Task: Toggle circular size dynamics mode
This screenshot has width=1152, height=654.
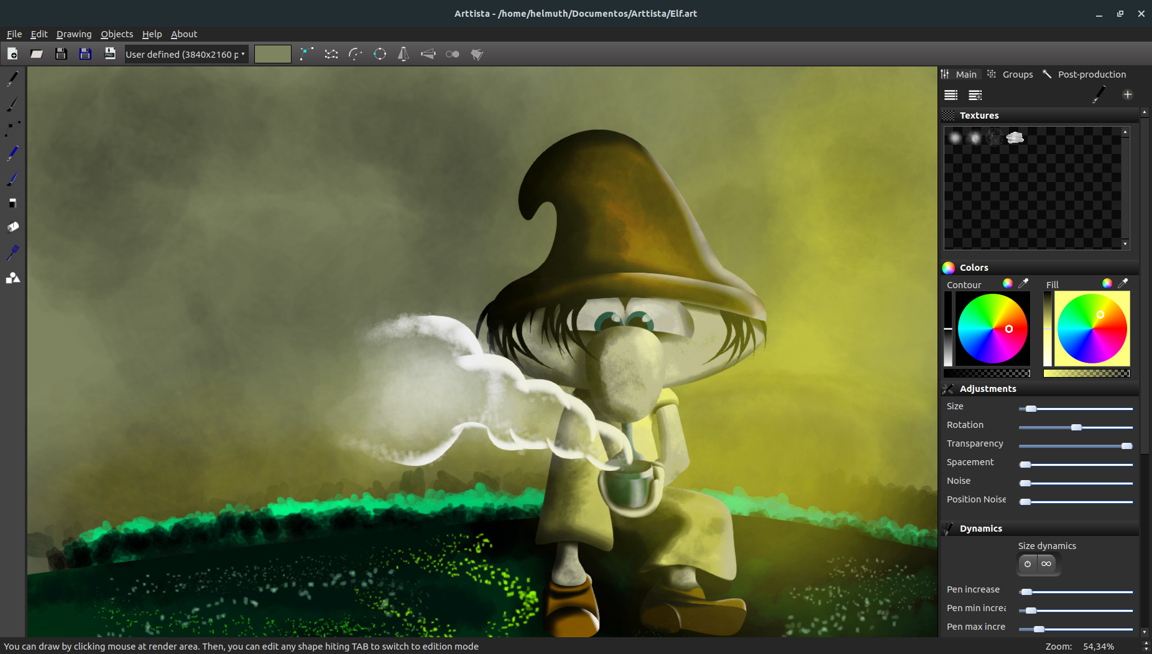Action: (x=1027, y=564)
